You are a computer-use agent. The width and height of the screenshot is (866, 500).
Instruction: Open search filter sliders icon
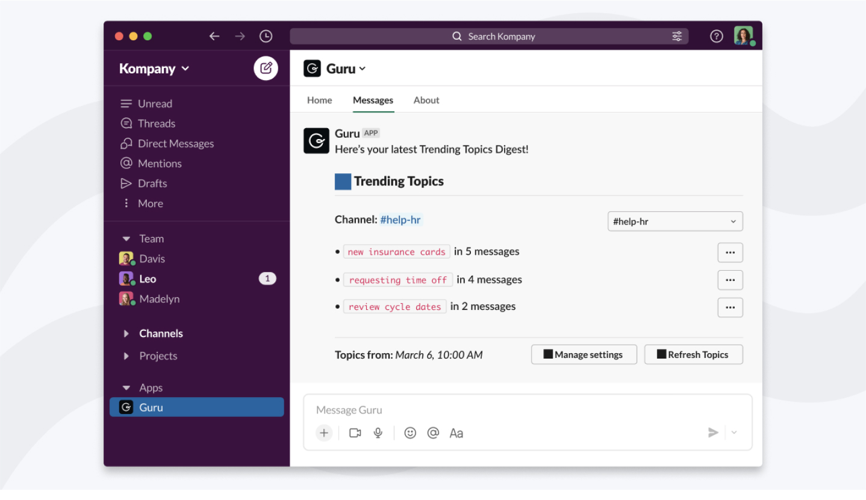(x=677, y=36)
